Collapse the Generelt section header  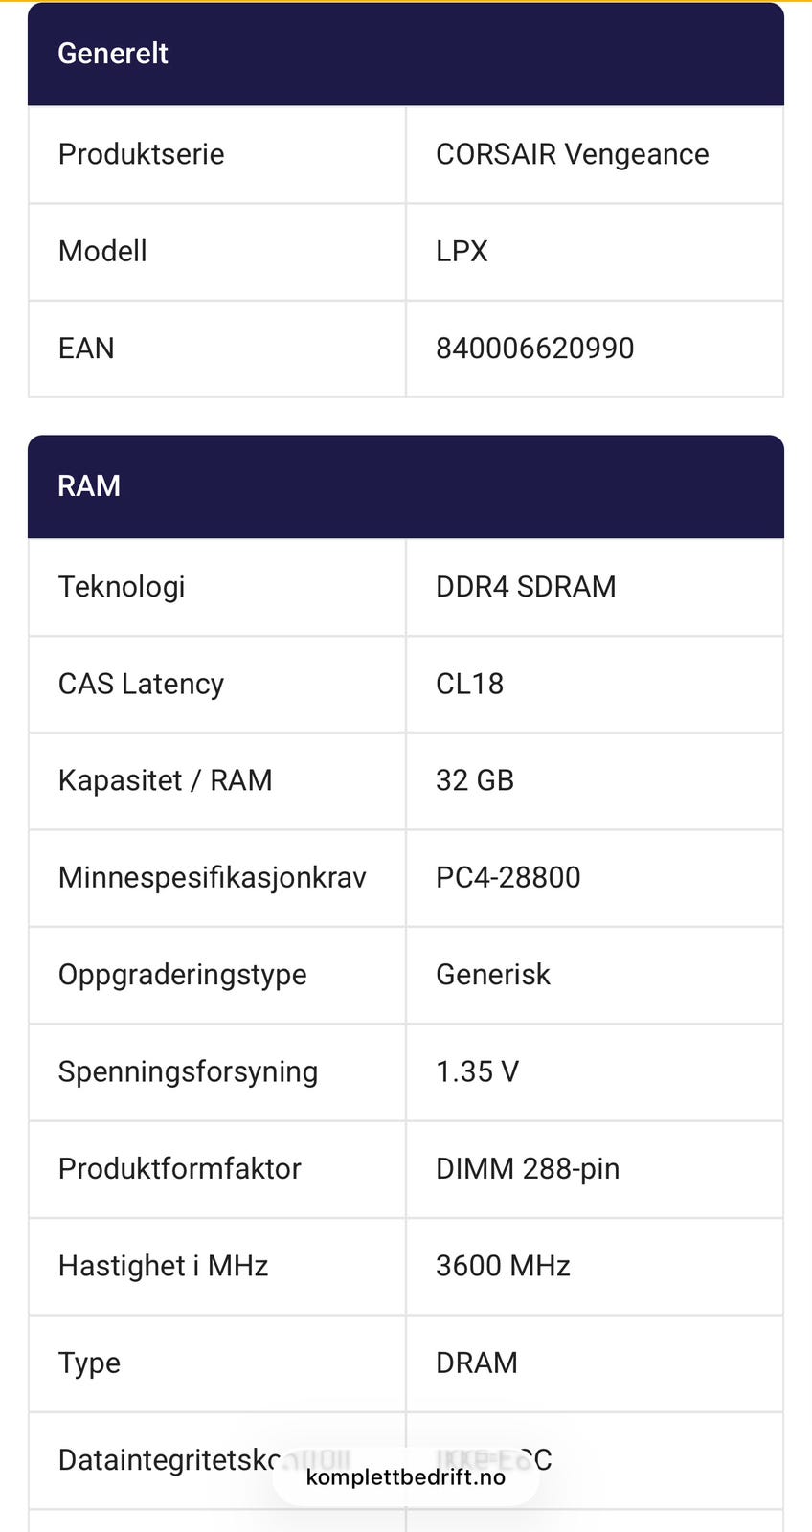coord(405,54)
